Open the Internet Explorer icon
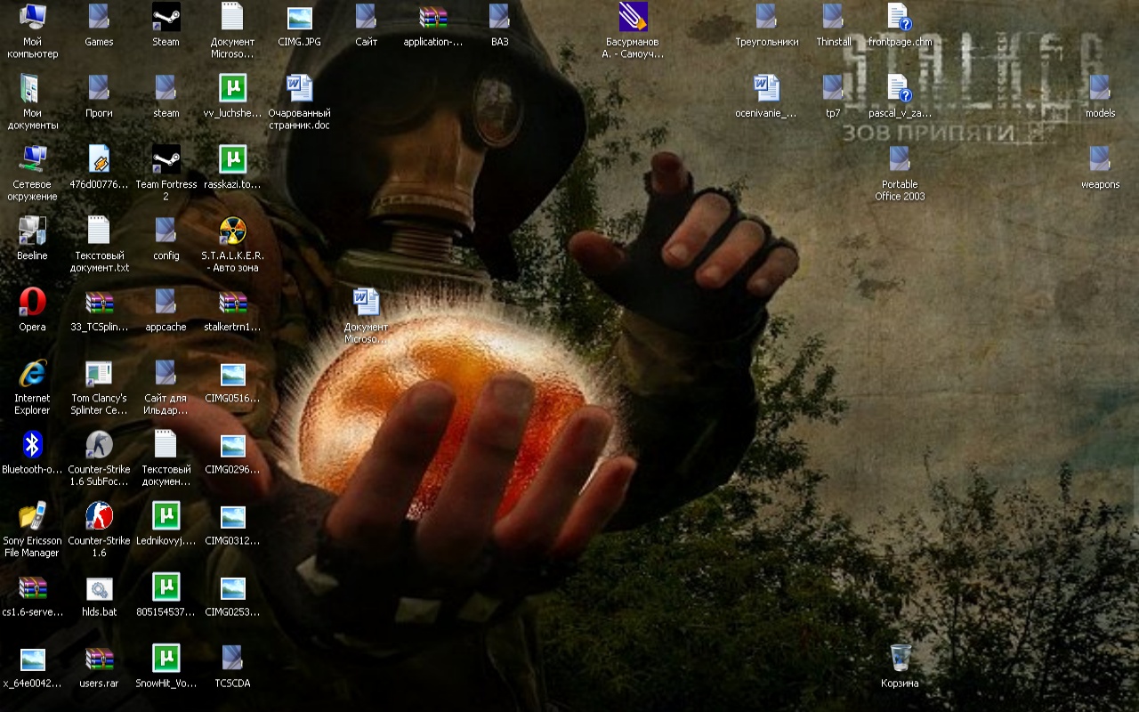Screen dimensions: 1139x712 (33, 372)
